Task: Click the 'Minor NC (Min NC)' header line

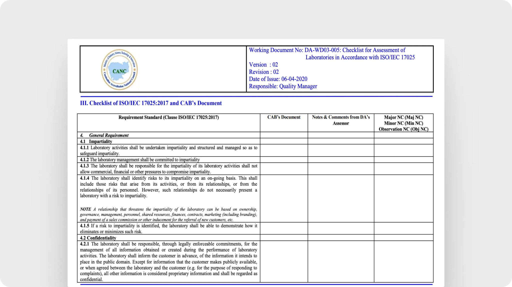Action: [x=403, y=123]
